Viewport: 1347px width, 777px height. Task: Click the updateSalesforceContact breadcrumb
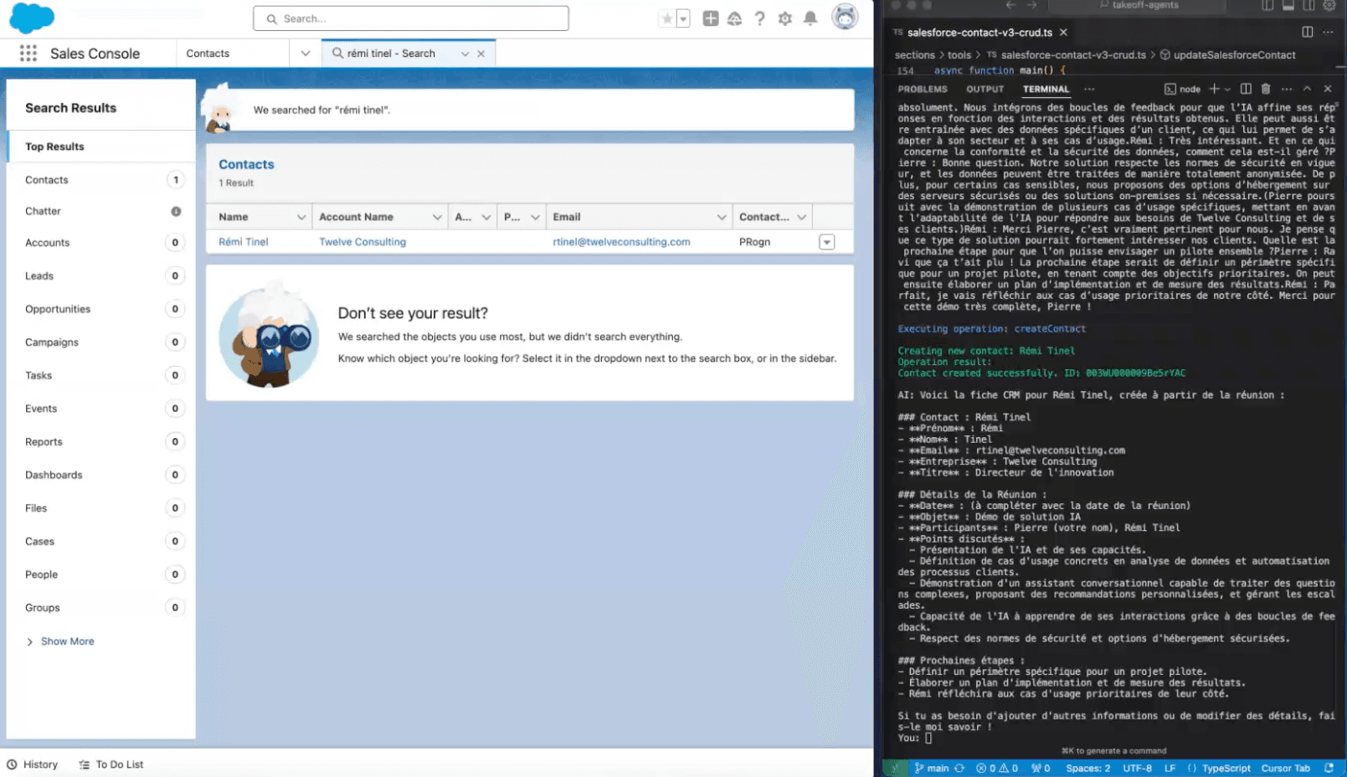(1234, 55)
